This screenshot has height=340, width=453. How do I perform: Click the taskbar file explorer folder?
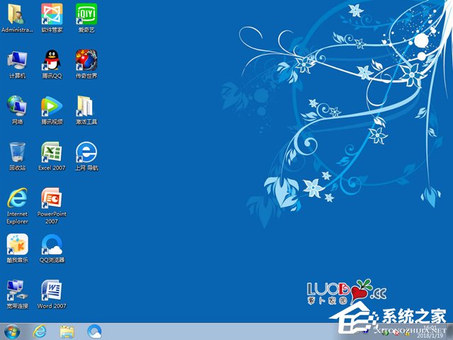pos(67,331)
